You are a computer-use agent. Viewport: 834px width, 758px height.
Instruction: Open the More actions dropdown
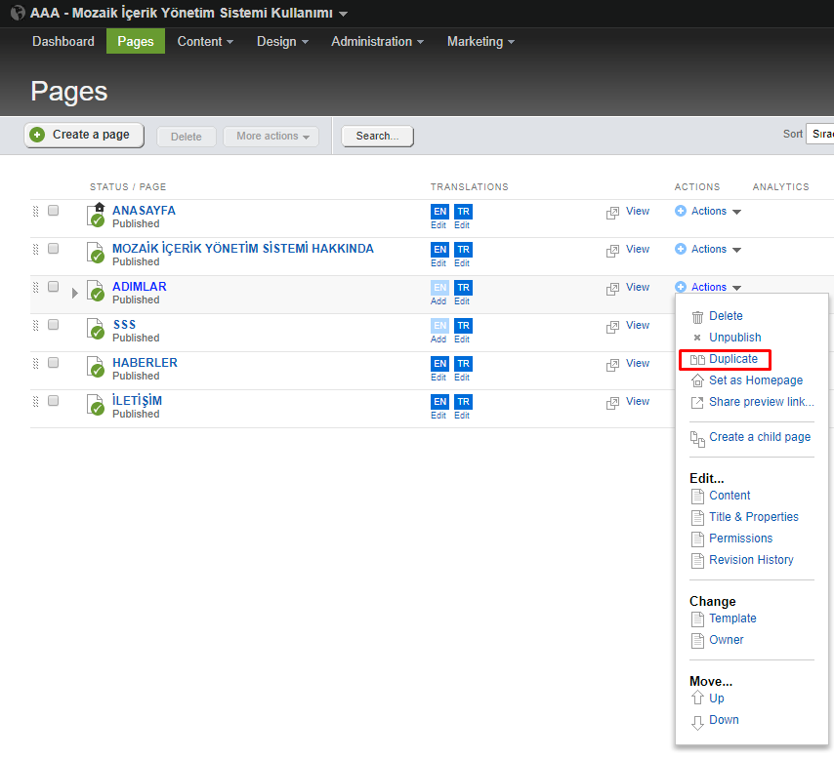(271, 137)
